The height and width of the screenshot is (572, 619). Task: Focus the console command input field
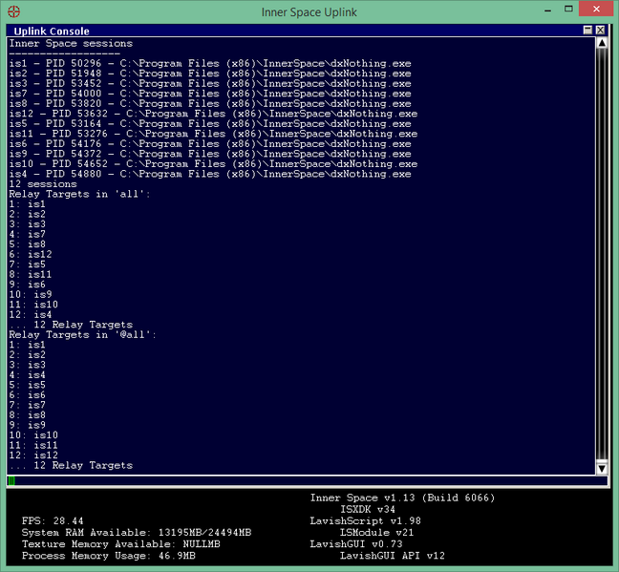[308, 480]
